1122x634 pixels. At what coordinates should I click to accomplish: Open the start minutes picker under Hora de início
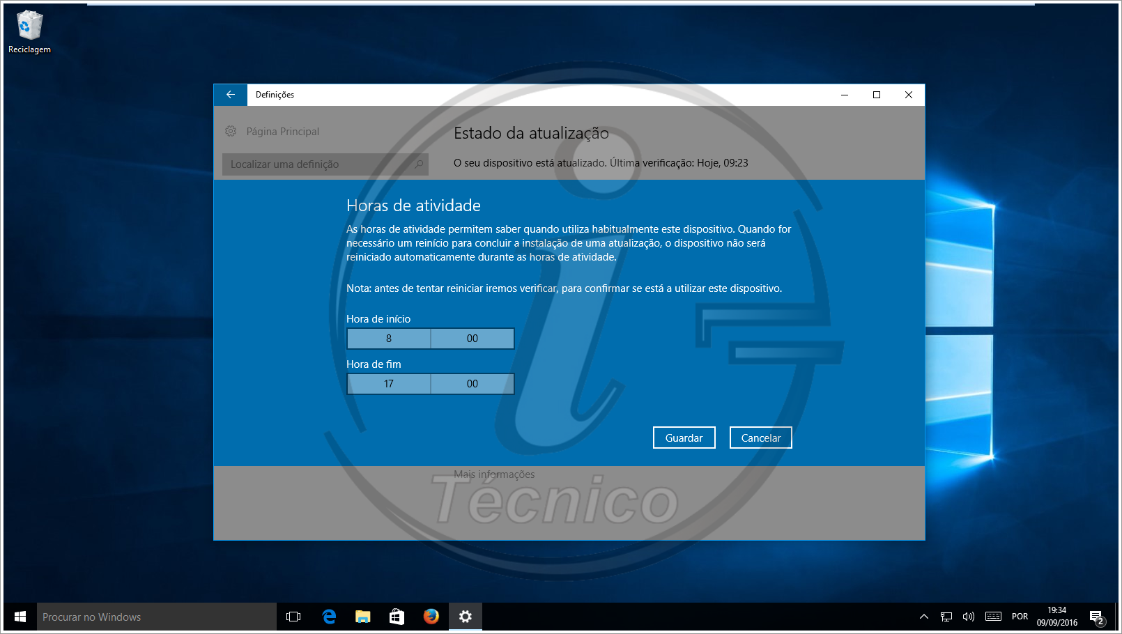coord(472,339)
